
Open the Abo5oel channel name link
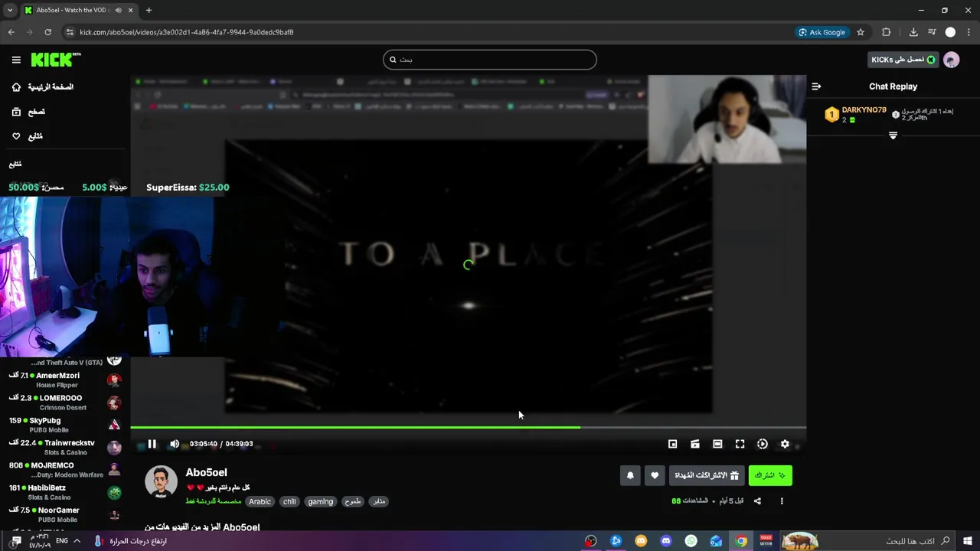206,472
